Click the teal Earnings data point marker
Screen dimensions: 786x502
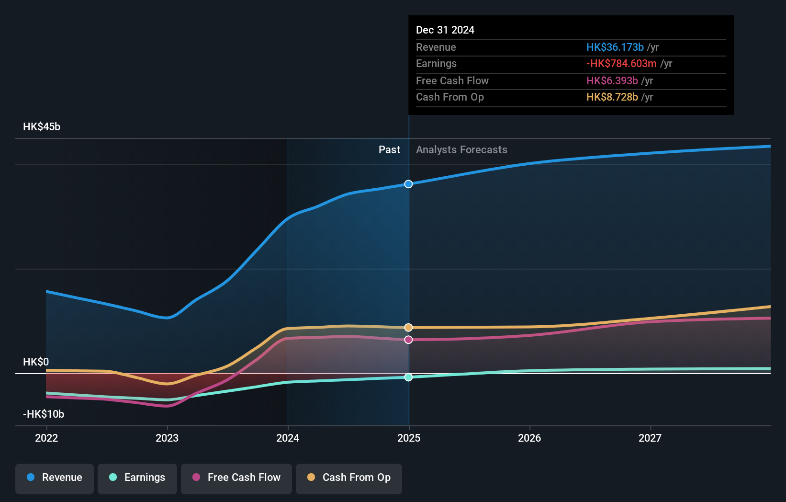click(408, 377)
